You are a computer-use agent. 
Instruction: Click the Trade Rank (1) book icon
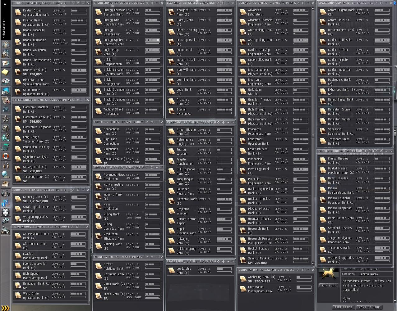pyautogui.click(x=99, y=296)
